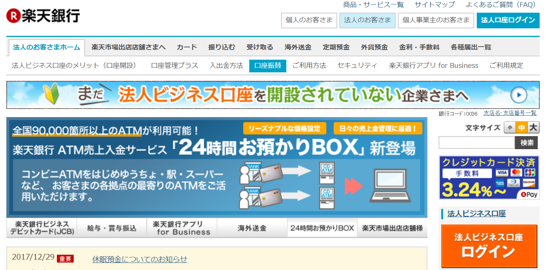This screenshot has width=555, height=270.
Task: Open 各種届出一覧 menu item
Action: [x=471, y=47]
